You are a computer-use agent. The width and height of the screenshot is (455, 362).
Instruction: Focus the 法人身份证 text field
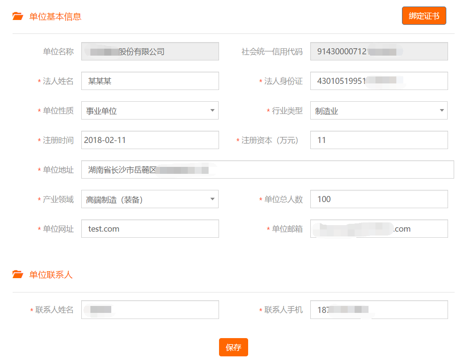pos(379,81)
